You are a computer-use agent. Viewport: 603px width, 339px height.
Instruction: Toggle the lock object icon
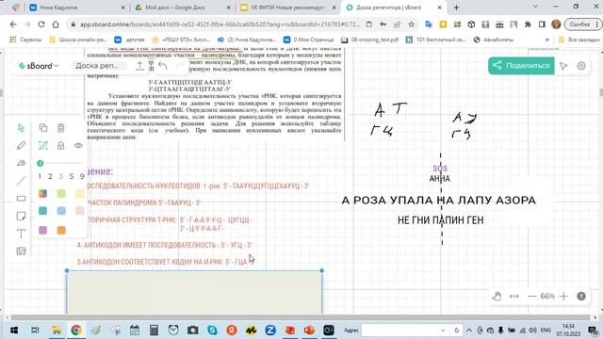[60, 146]
